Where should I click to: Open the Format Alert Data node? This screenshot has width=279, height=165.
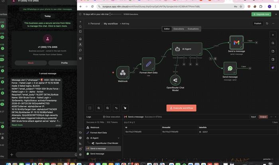click(x=148, y=64)
